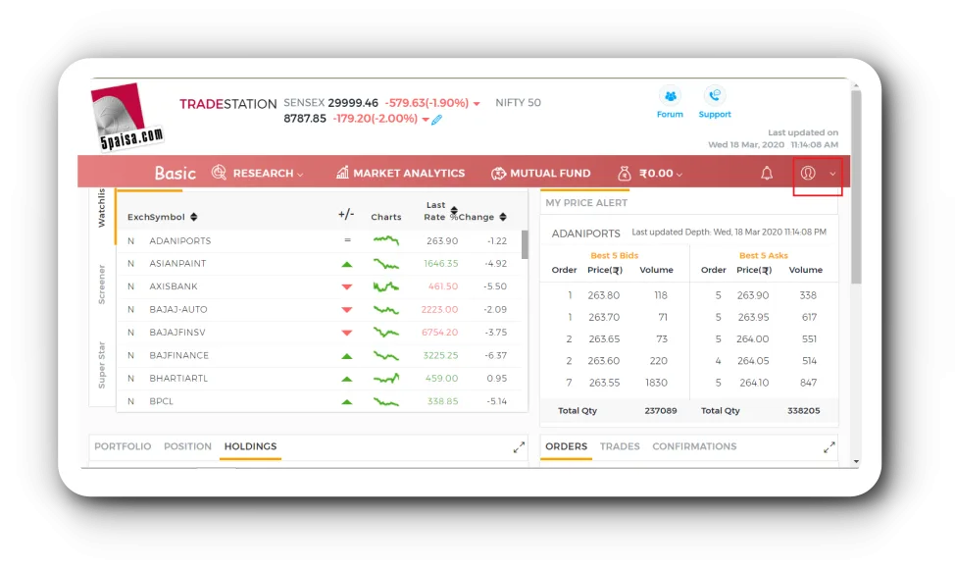Expand the Holdings panel with arrows icon
Viewport: 955px width, 570px height.
519,447
